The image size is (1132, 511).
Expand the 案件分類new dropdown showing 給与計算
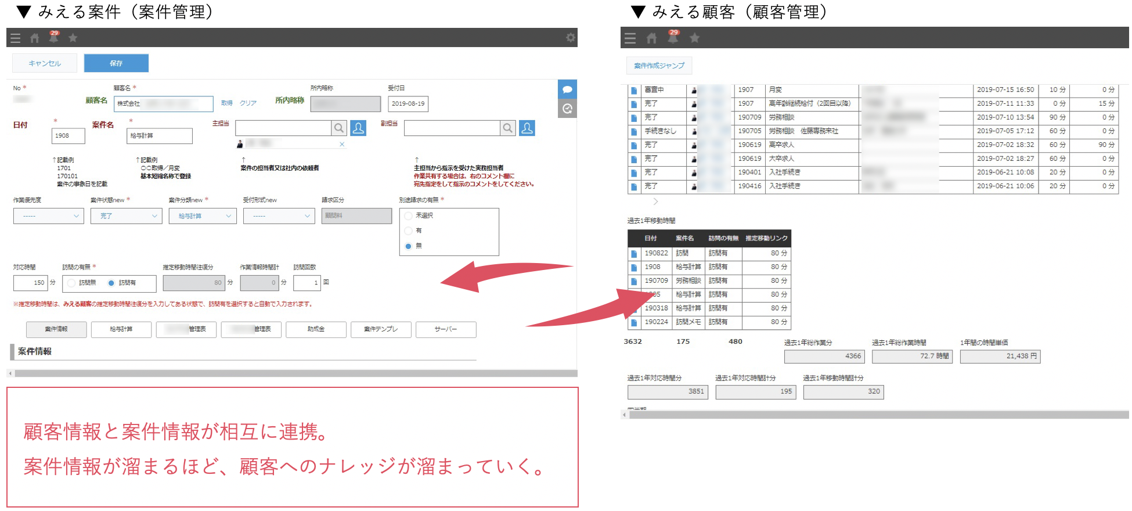tap(203, 216)
